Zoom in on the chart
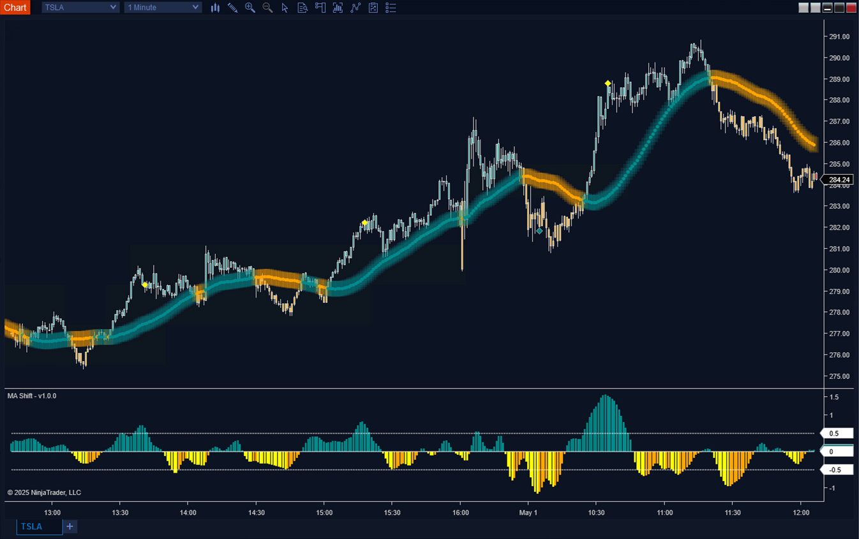 250,8
